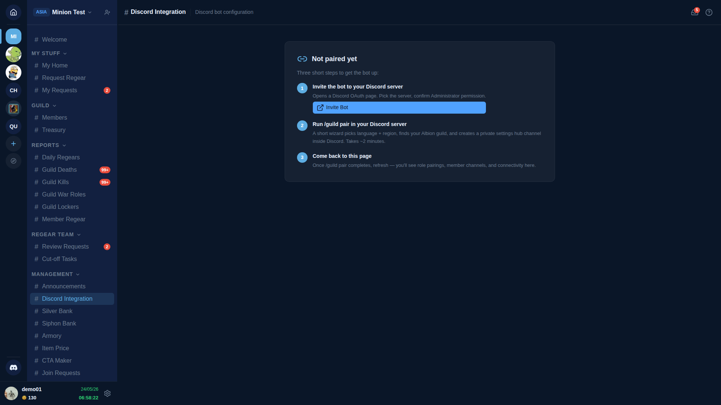Collapse the MANAGEMENT section
Image resolution: width=721 pixels, height=405 pixels.
click(56, 274)
